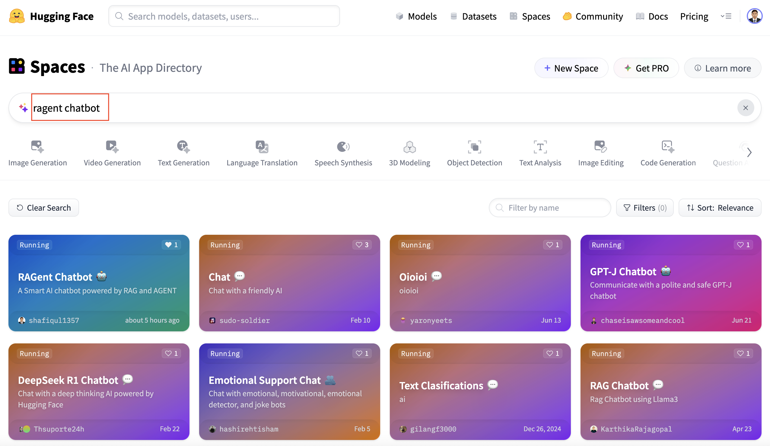
Task: Open the Oioioi space card
Action: click(480, 283)
